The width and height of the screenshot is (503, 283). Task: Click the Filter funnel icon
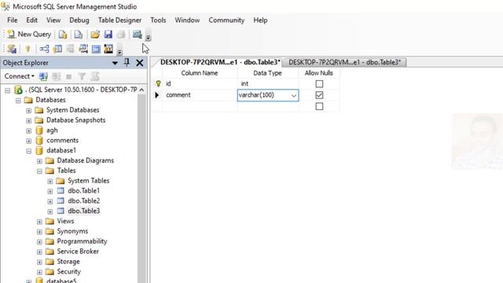click(x=82, y=76)
